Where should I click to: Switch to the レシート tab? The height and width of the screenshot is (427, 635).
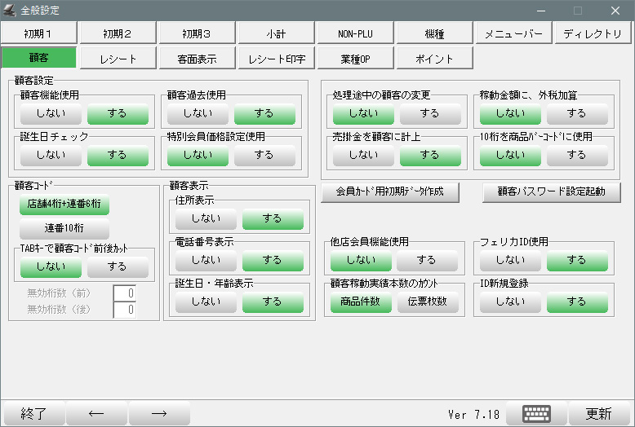[118, 59]
